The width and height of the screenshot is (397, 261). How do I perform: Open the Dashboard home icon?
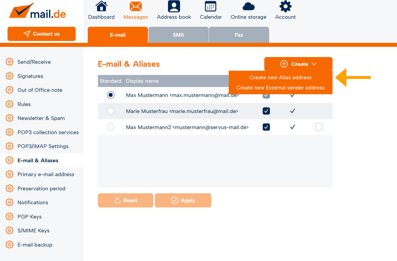[101, 6]
